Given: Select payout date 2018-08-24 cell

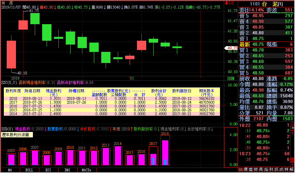Looking at the screenshot, I should 182,102.
